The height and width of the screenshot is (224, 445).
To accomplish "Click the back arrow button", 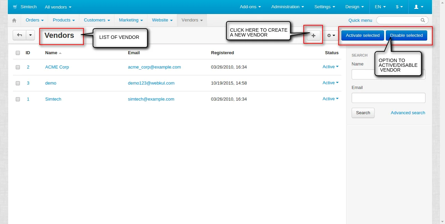I will pos(19,35).
